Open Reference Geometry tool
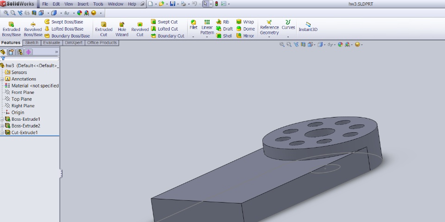The height and width of the screenshot is (222, 445). pos(269,27)
